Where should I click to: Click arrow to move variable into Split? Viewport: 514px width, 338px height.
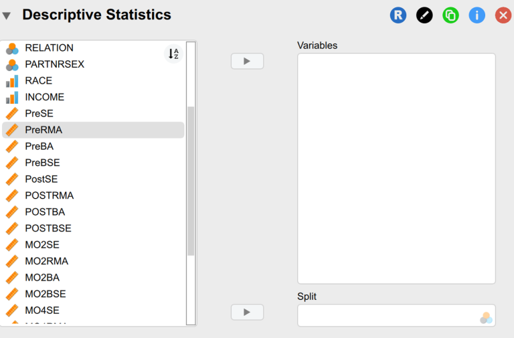[x=247, y=312]
